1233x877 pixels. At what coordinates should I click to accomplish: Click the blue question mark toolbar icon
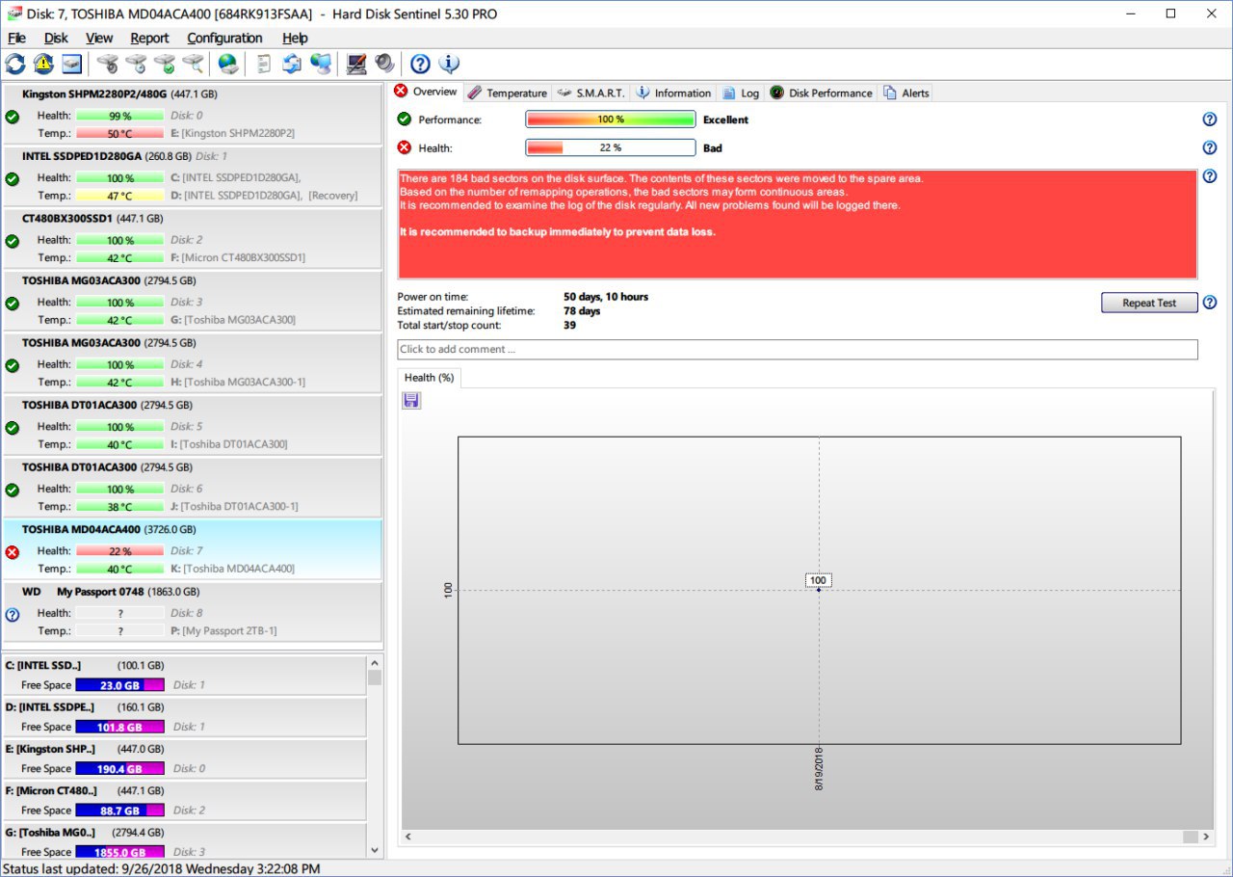(x=420, y=64)
